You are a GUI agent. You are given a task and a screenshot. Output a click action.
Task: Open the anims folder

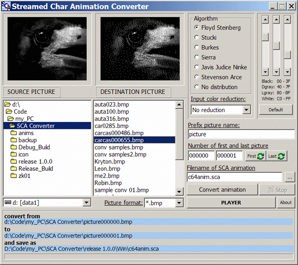click(22, 133)
